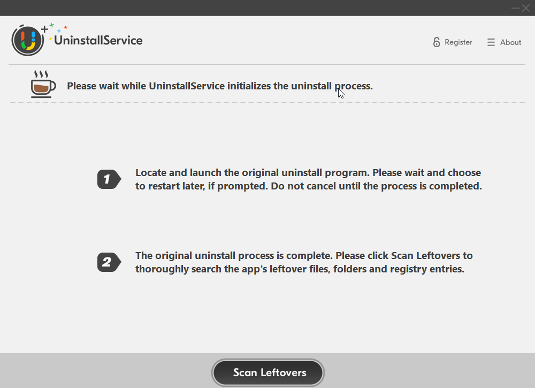Close the UninstallService window
Screen dimensions: 535x388
click(x=526, y=8)
